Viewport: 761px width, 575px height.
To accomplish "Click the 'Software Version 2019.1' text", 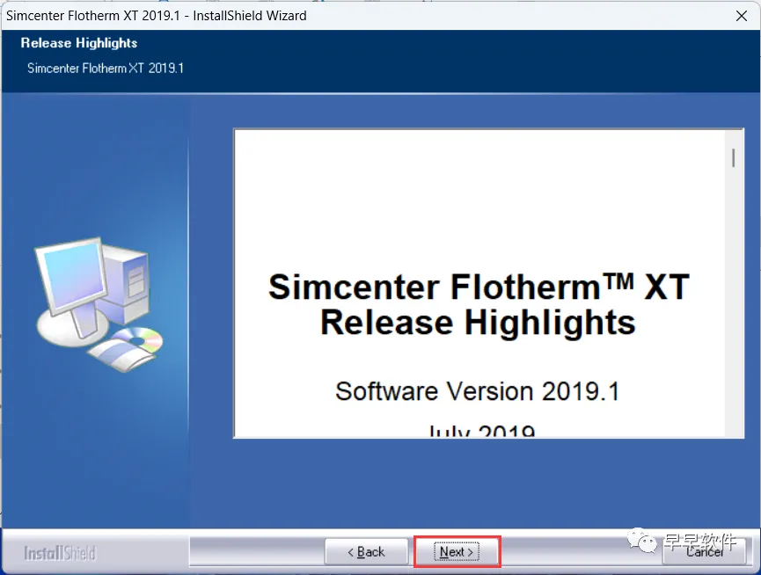I will pos(478,391).
